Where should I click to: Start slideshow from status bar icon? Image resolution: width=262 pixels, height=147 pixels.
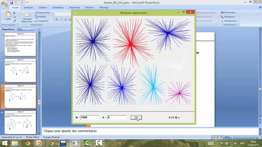pyautogui.click(x=221, y=137)
